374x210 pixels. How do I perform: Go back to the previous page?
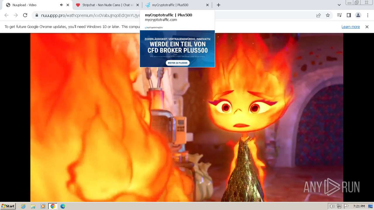click(x=6, y=15)
